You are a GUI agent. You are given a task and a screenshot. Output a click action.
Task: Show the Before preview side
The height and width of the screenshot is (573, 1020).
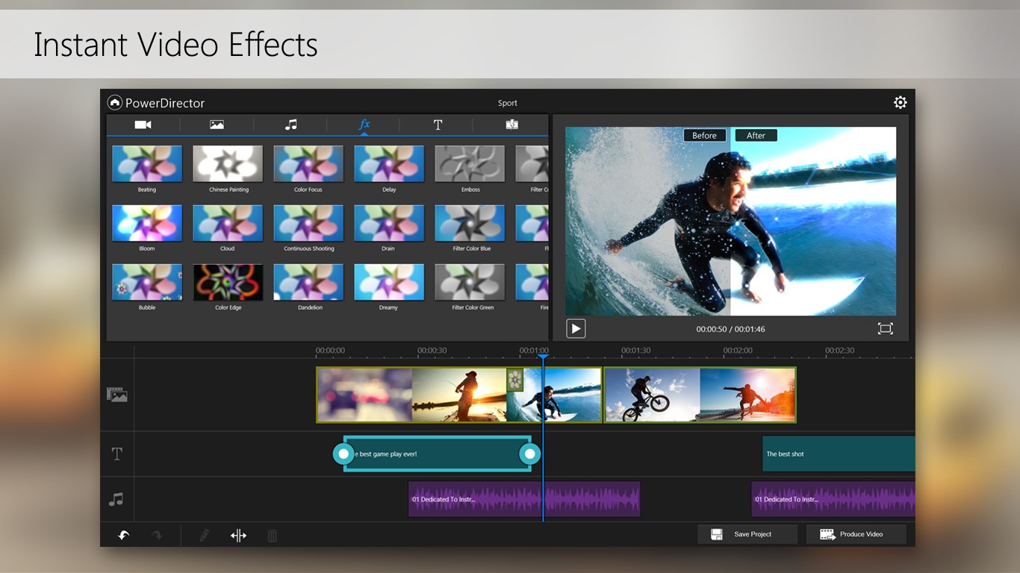click(704, 135)
